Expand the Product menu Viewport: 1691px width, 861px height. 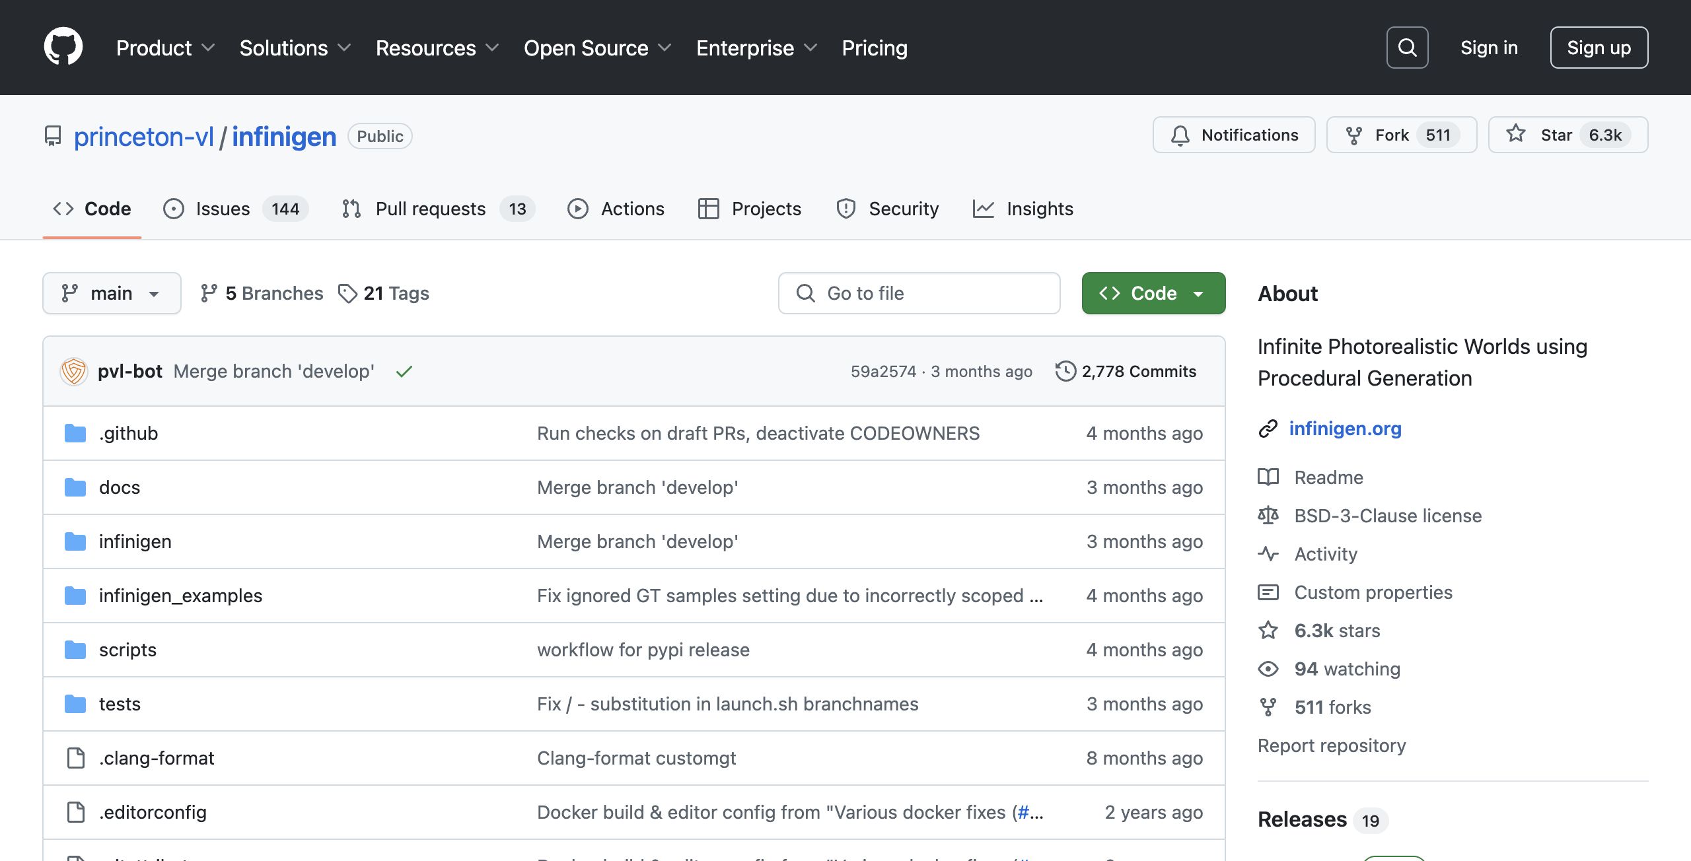165,48
